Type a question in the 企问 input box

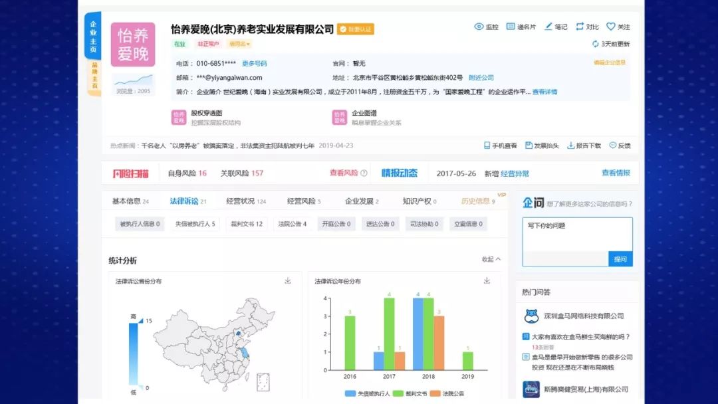pos(577,239)
